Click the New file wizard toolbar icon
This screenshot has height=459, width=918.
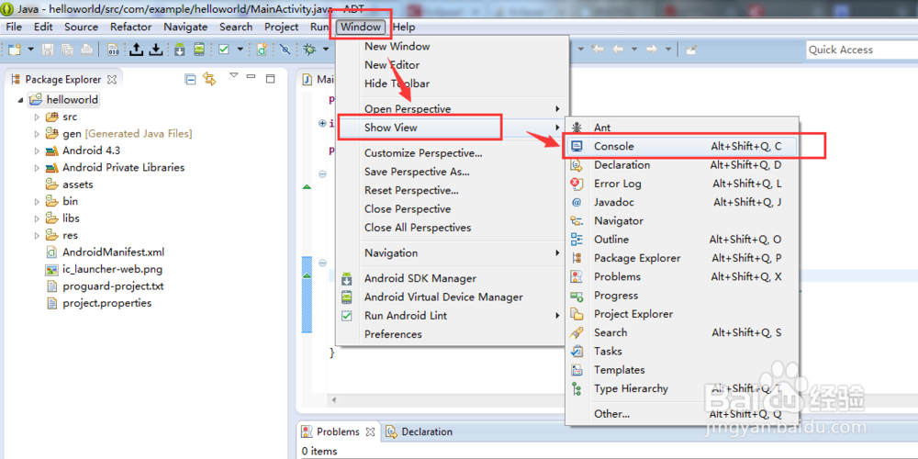[x=13, y=50]
